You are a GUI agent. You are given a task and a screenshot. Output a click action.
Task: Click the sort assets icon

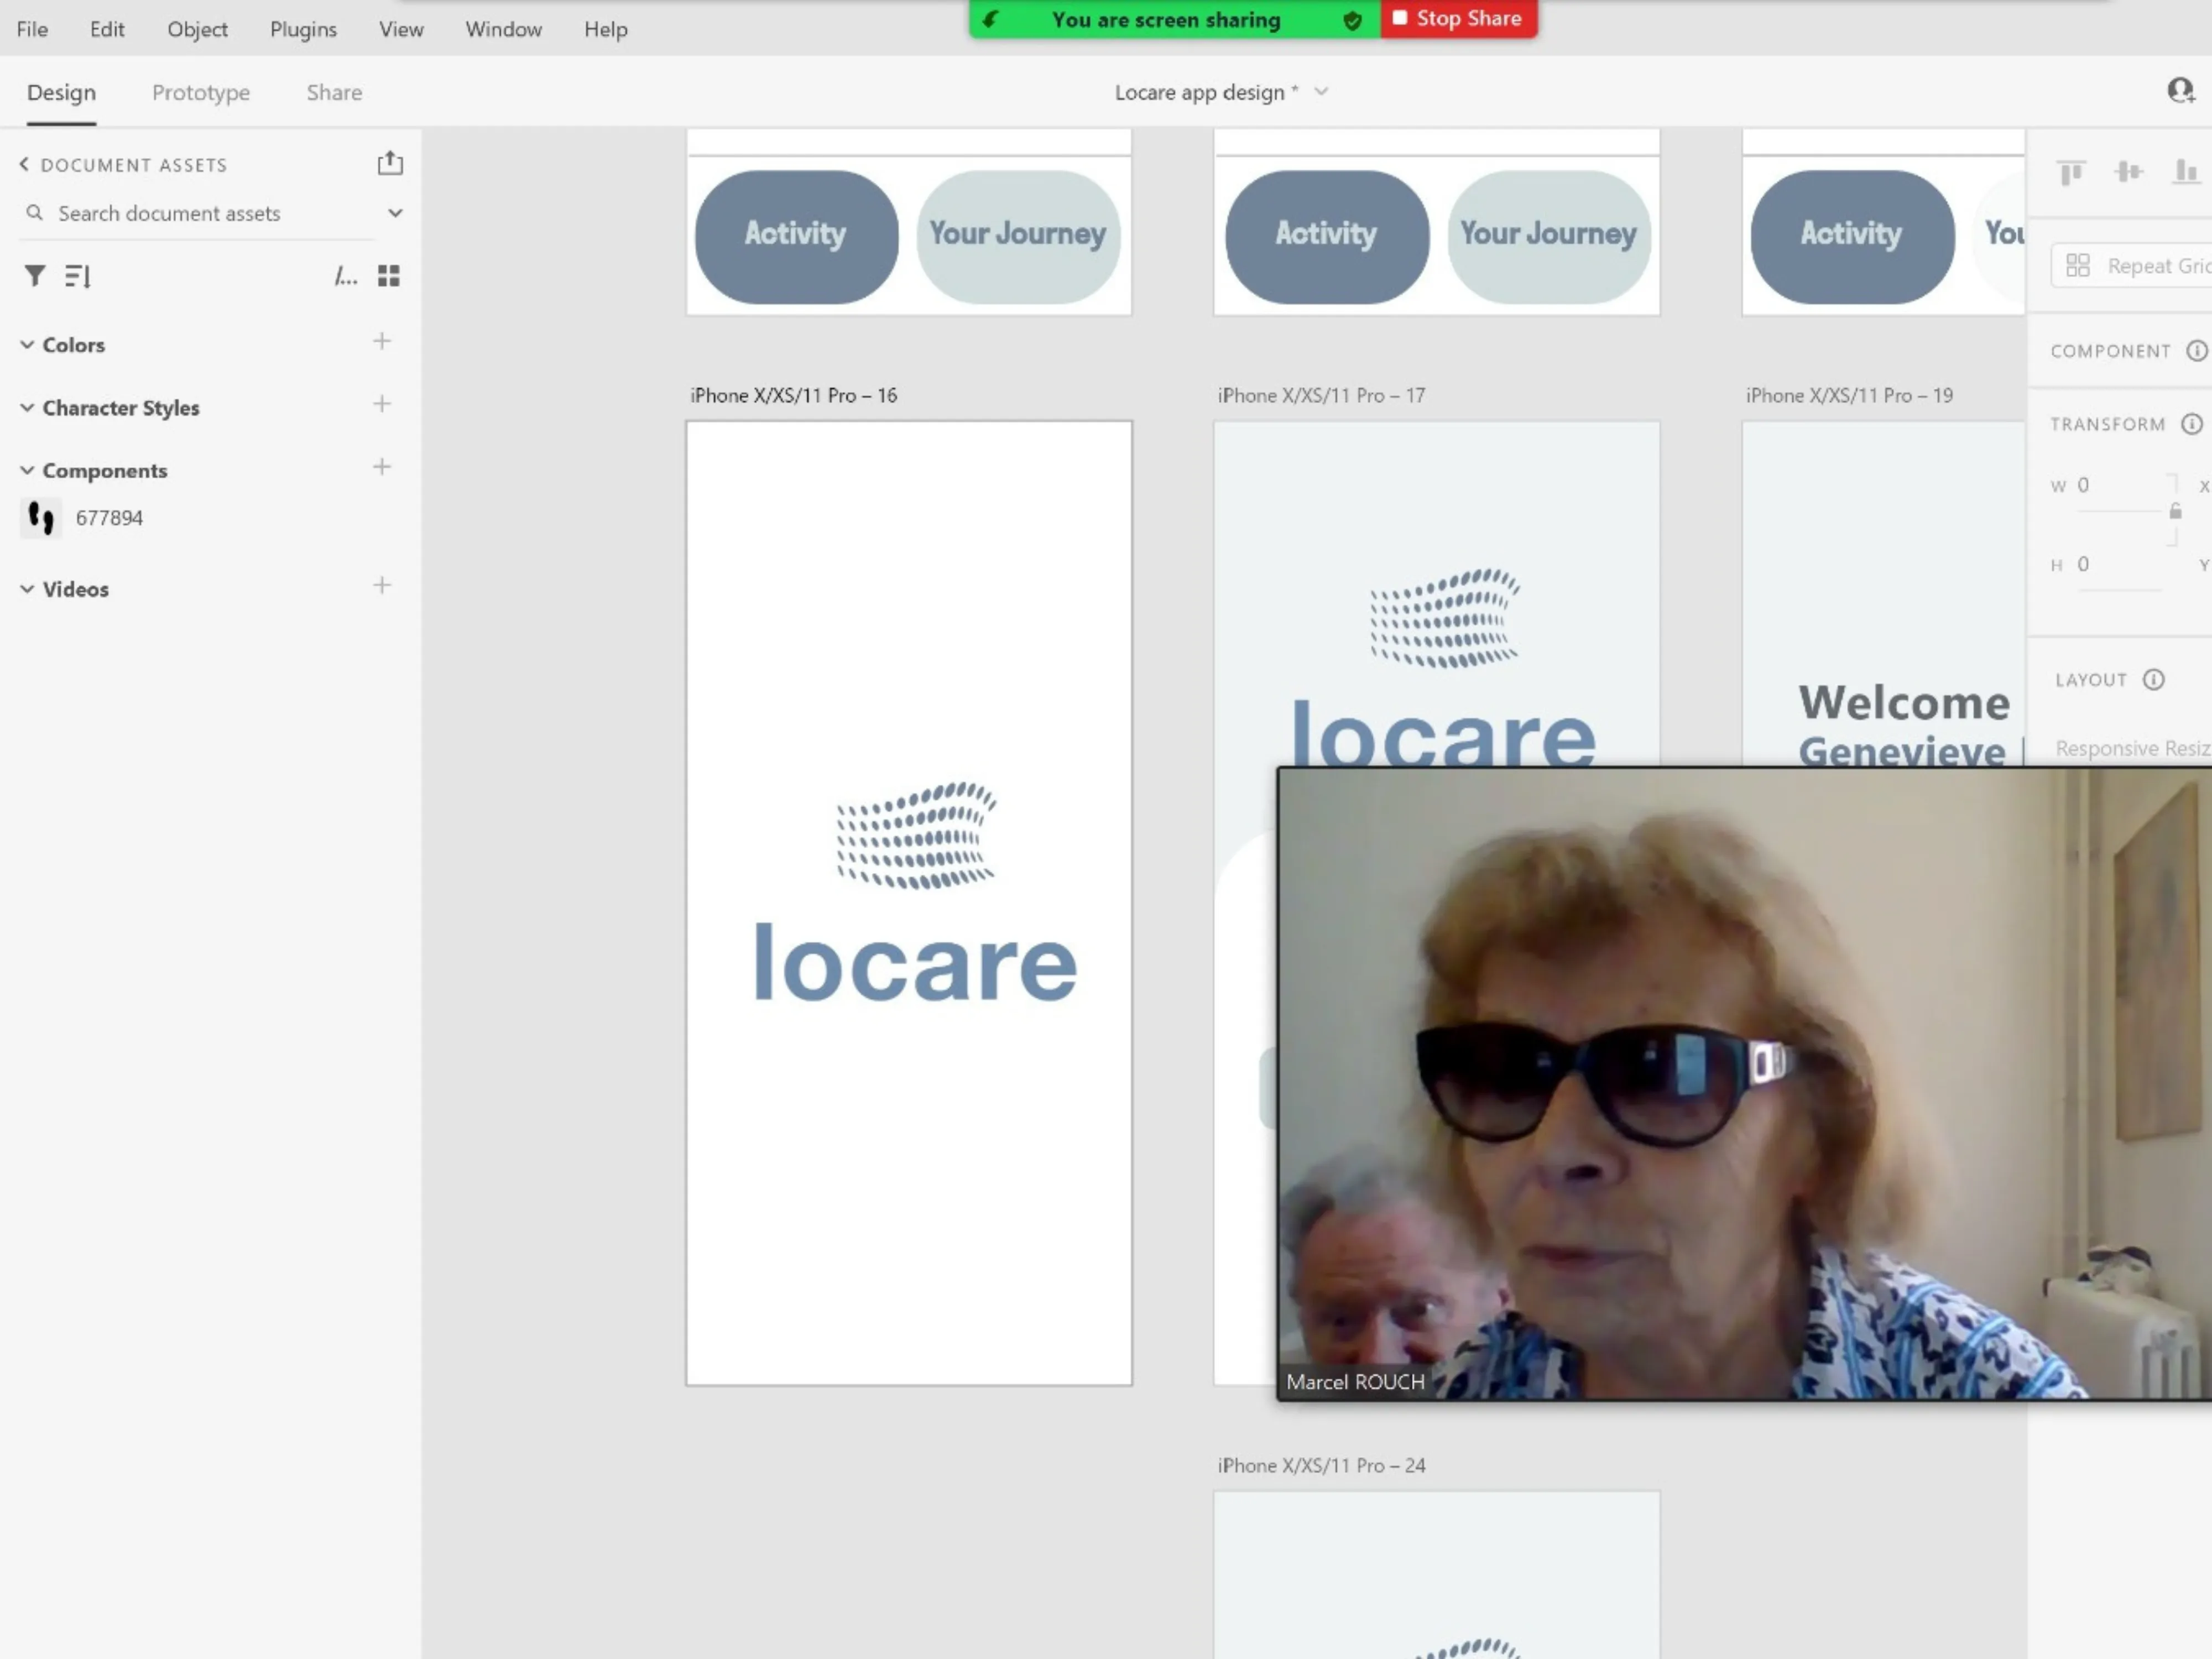[78, 276]
